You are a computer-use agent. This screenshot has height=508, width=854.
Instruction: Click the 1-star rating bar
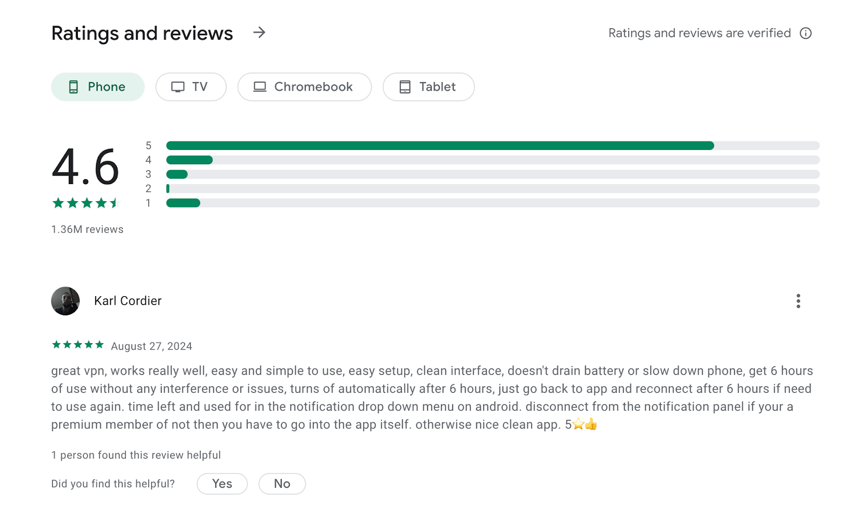493,203
